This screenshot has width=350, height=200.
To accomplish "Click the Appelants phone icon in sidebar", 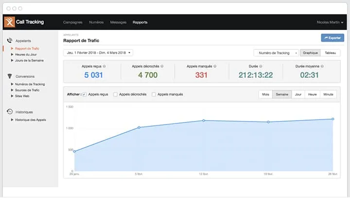I will (x=10, y=41).
